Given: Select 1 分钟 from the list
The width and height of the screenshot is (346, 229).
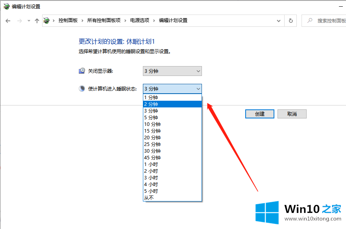Looking at the screenshot, I should 172,98.
